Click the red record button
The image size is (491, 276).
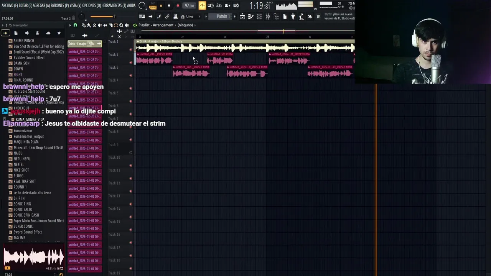[x=178, y=6]
